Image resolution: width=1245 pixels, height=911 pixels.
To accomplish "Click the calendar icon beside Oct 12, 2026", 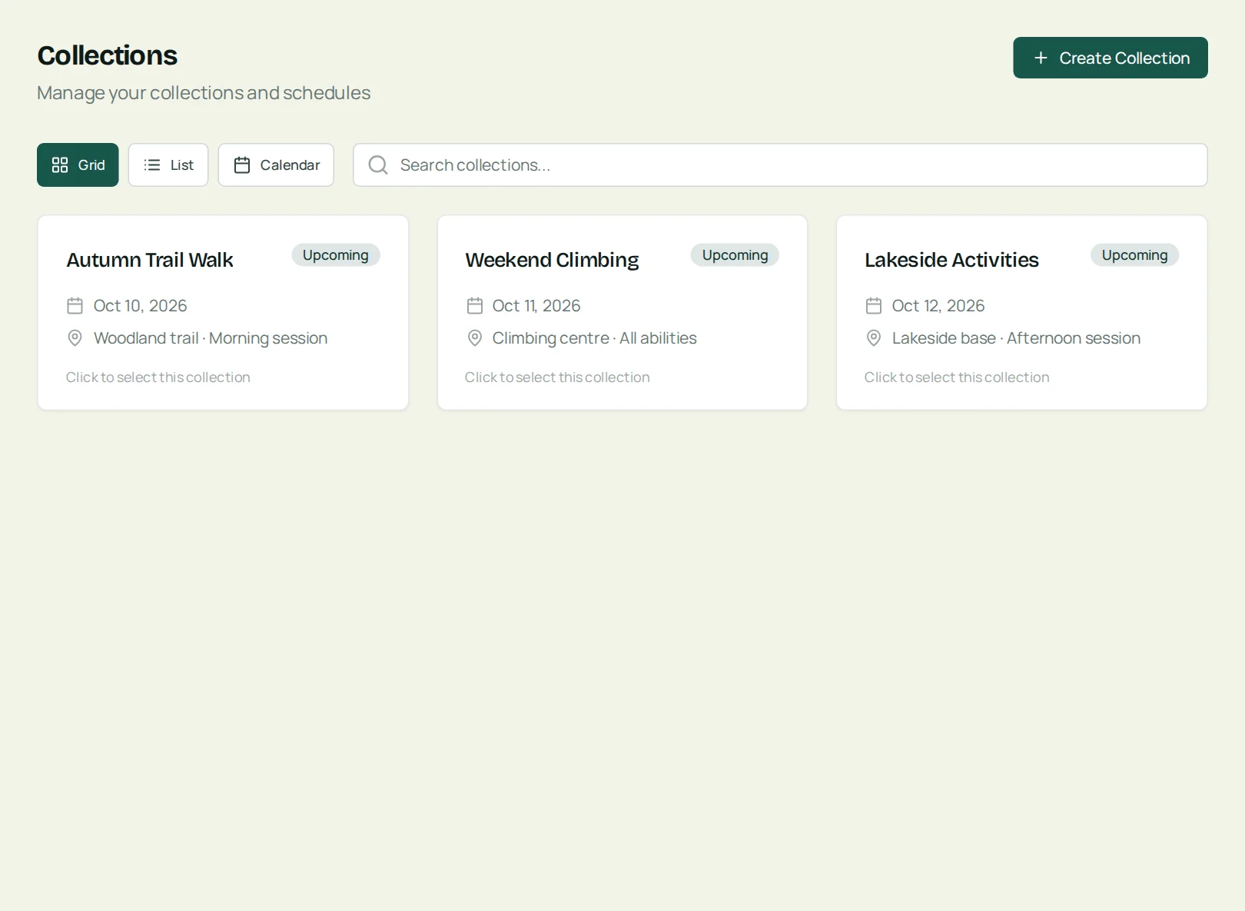I will tap(874, 306).
